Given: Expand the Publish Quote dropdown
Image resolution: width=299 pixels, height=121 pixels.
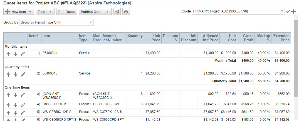Looking at the screenshot, I should [95, 12].
